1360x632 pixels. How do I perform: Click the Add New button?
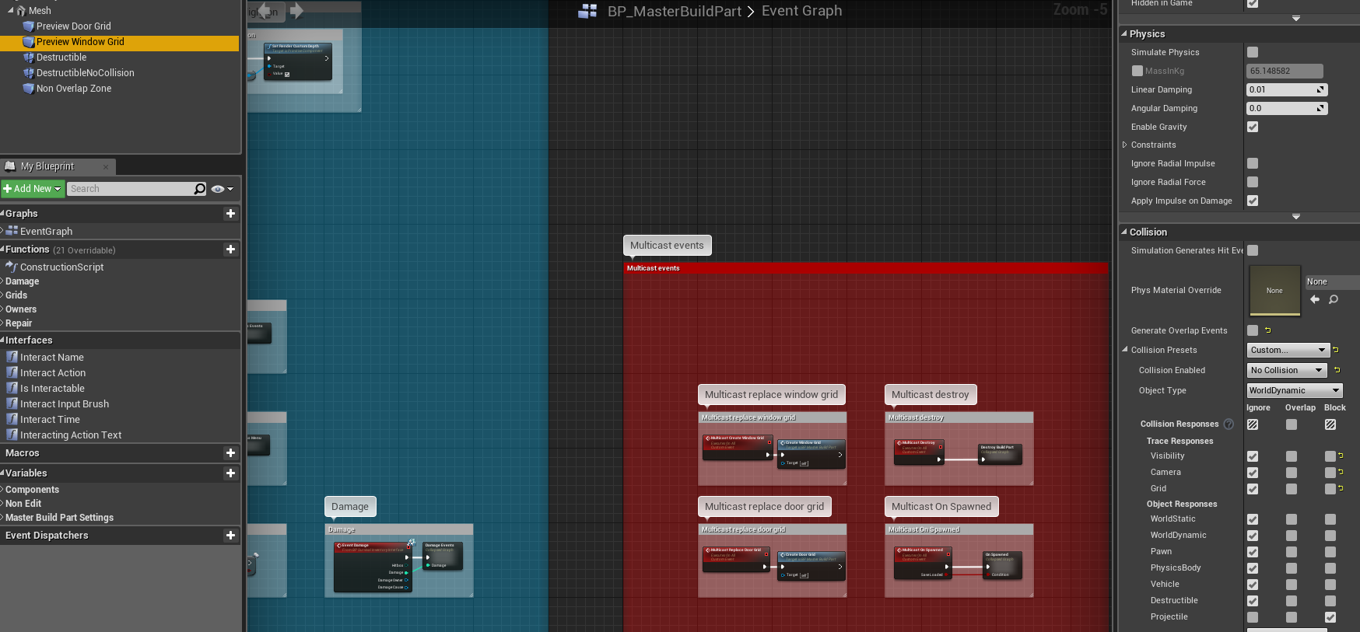point(33,189)
